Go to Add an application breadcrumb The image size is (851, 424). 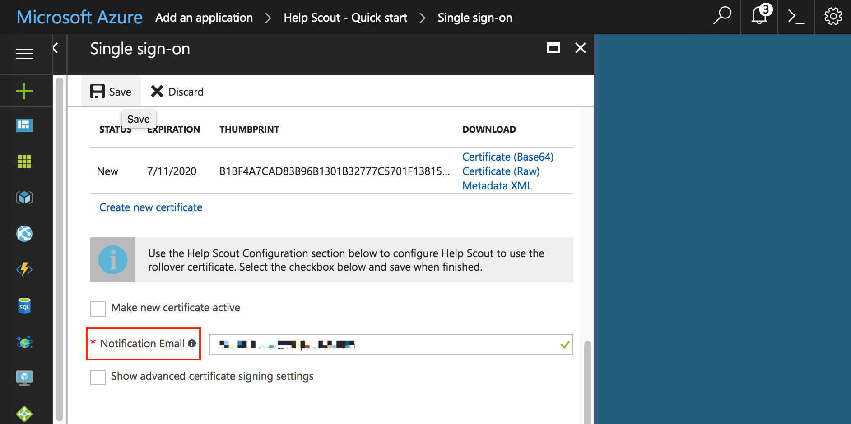coord(204,18)
